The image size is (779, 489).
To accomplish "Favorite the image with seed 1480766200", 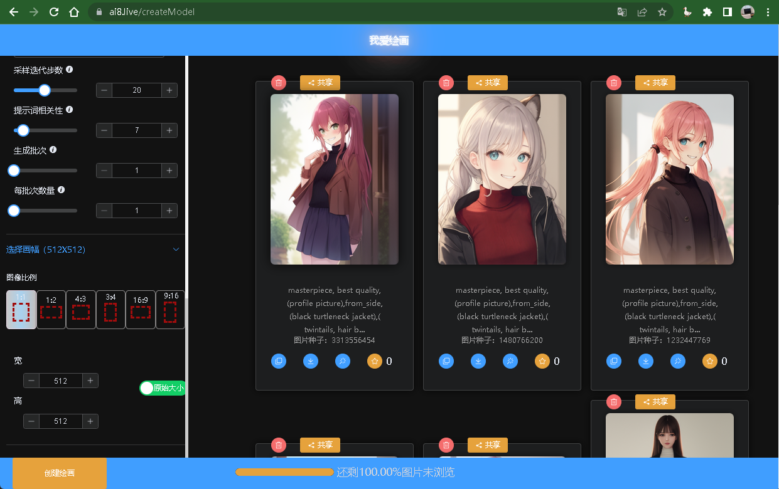I will pos(542,361).
